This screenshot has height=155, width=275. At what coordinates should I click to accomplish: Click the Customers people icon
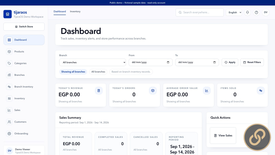[x=9, y=122]
